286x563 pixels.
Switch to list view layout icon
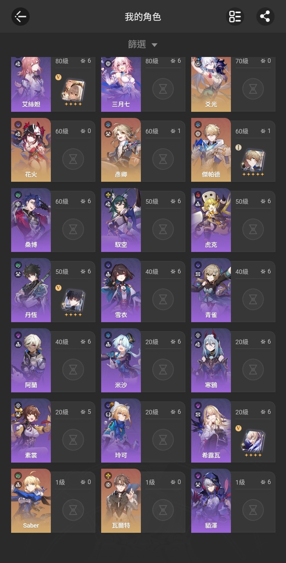(235, 16)
